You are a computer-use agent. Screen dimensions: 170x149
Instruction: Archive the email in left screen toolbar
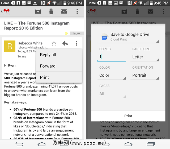pyautogui.click(x=38, y=11)
